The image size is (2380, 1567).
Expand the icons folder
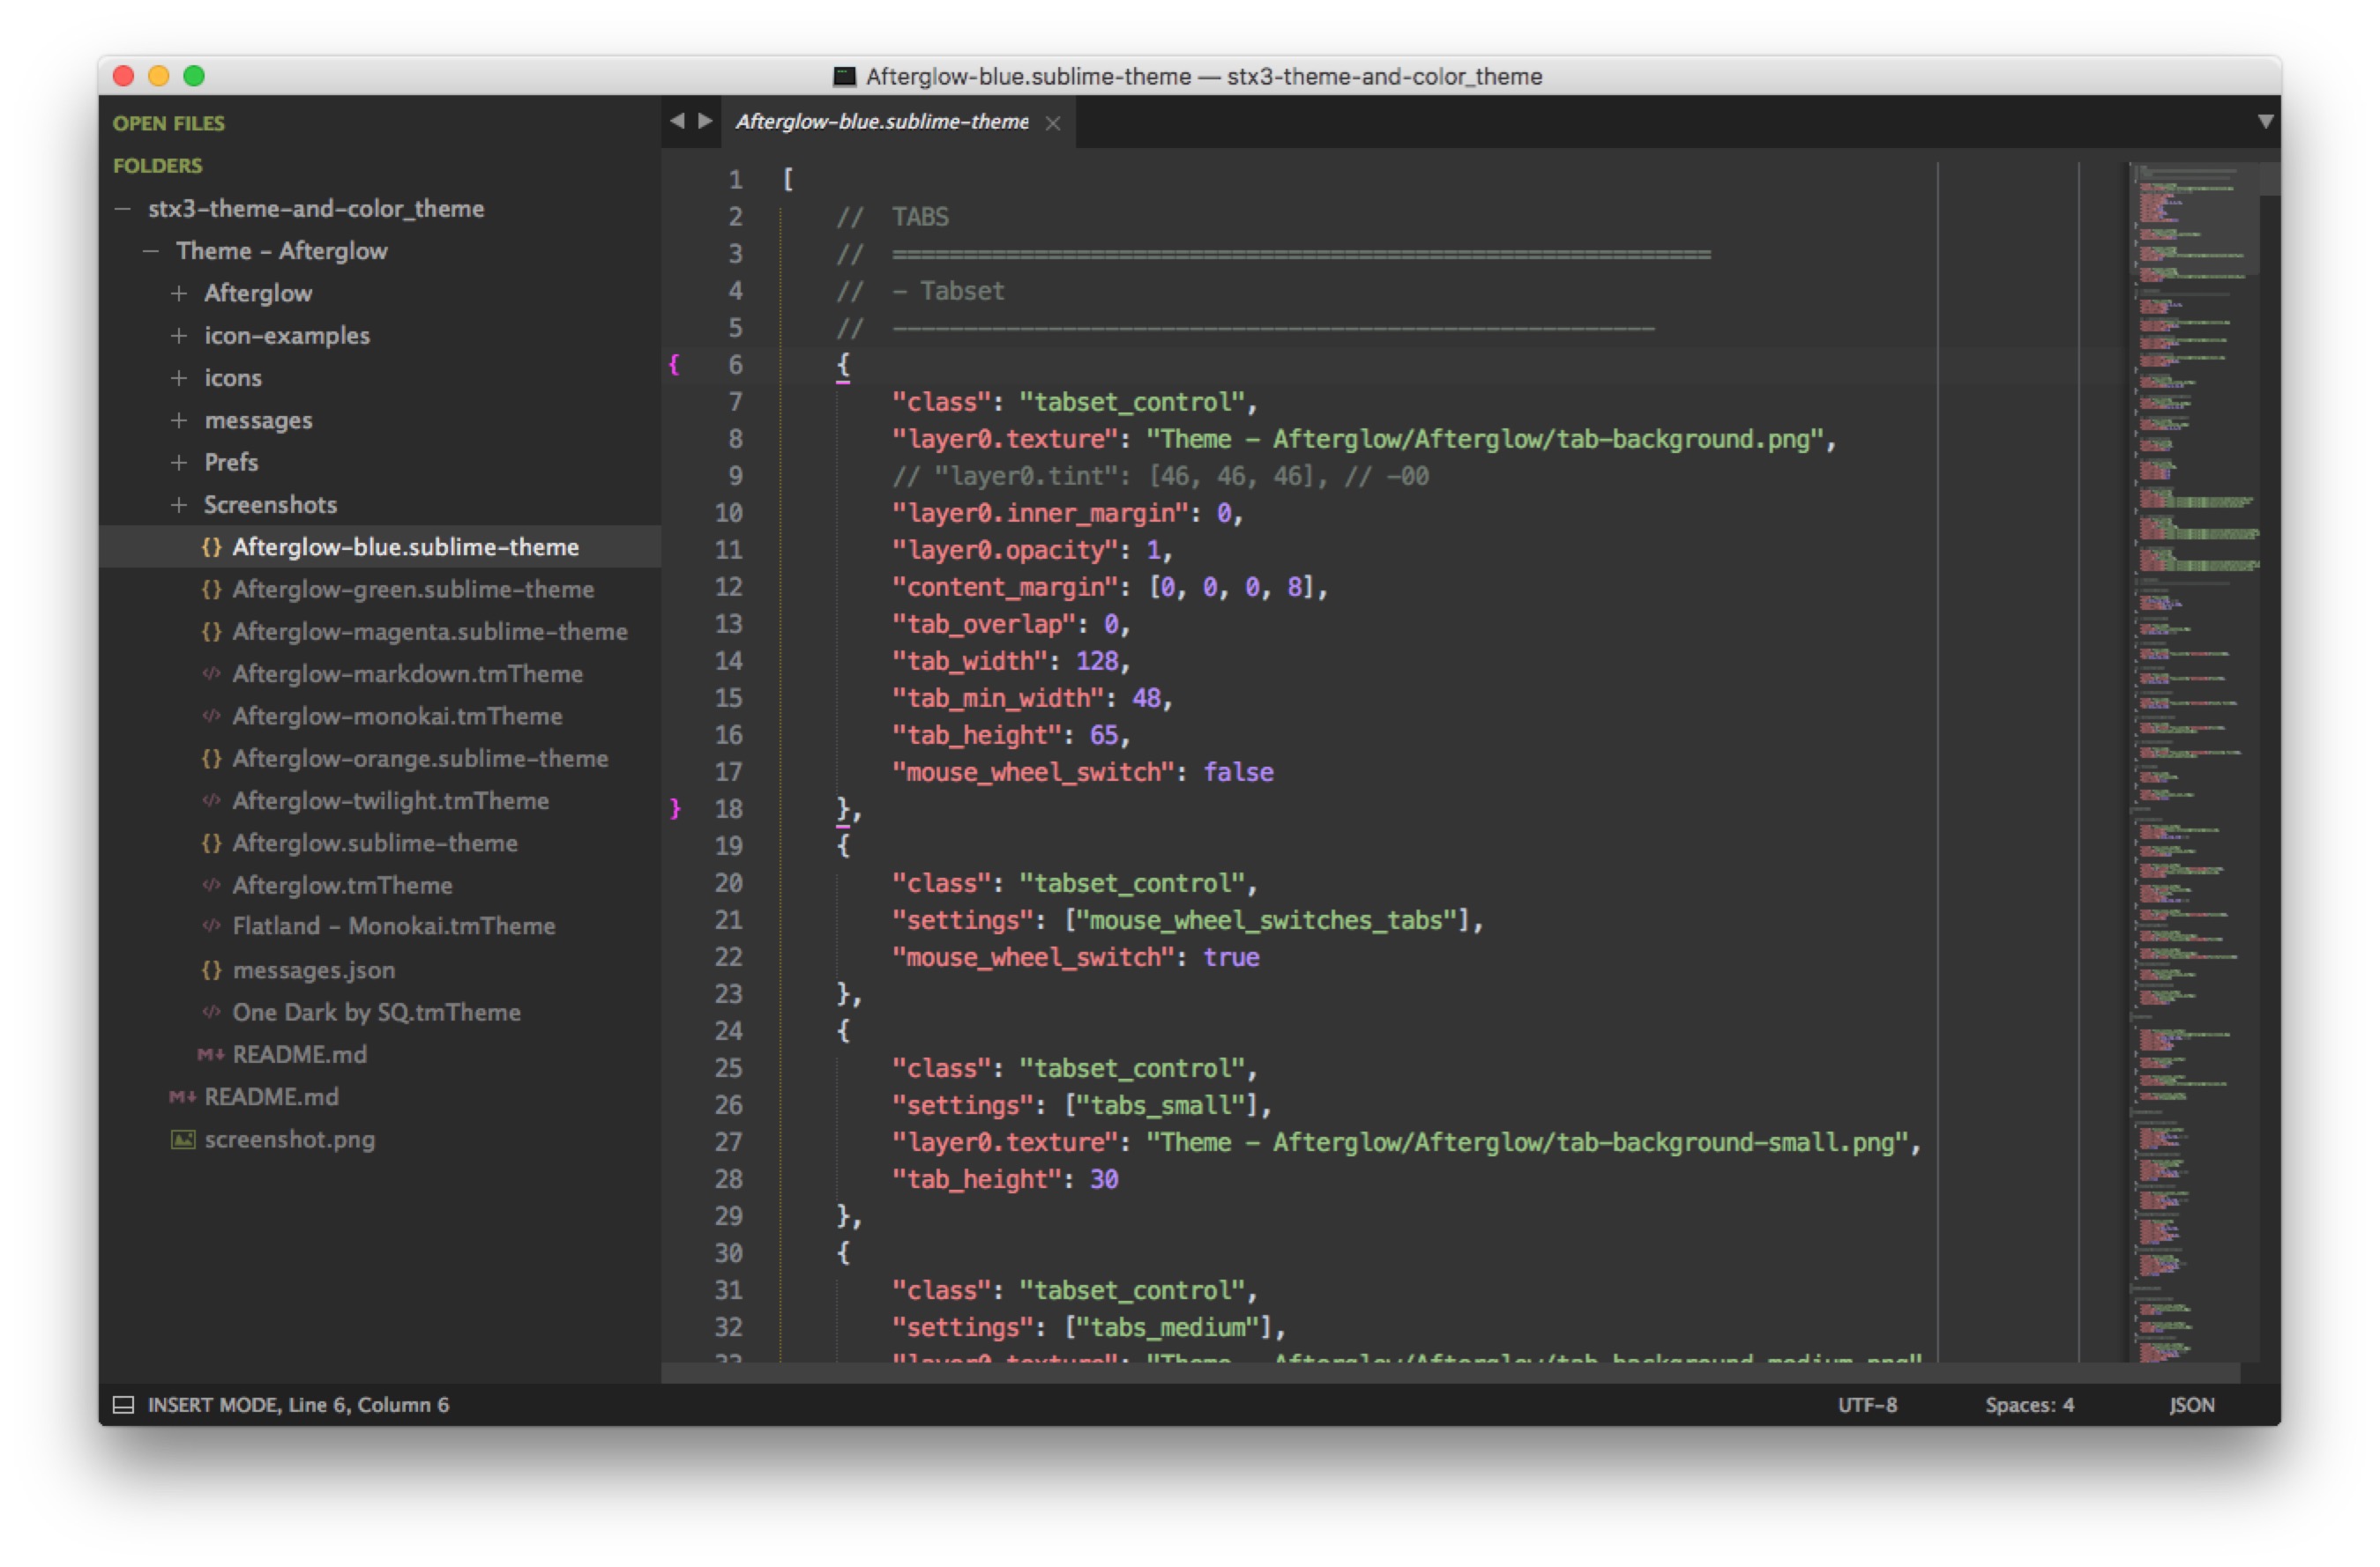[x=179, y=378]
